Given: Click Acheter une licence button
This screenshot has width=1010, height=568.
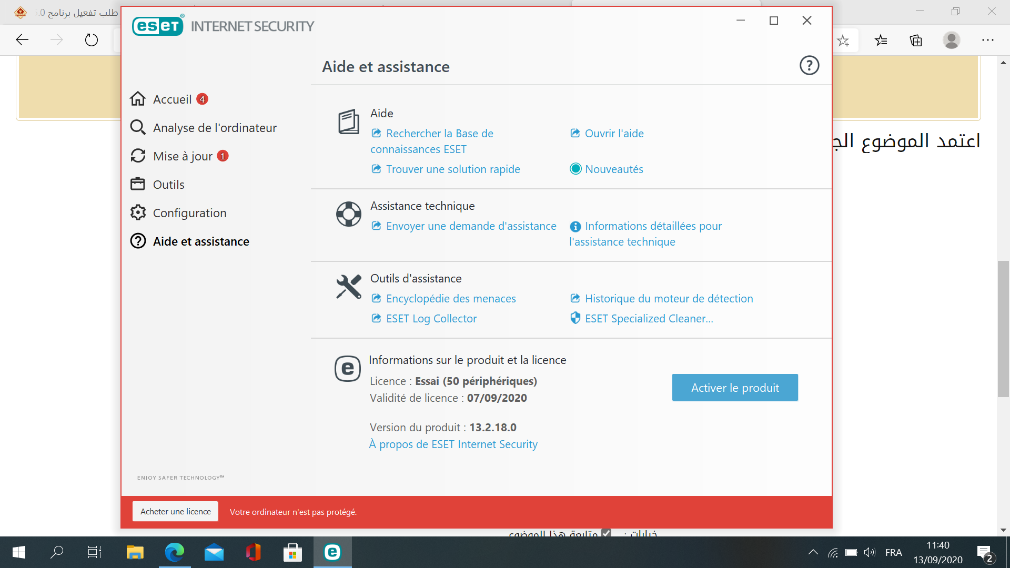Looking at the screenshot, I should point(175,512).
